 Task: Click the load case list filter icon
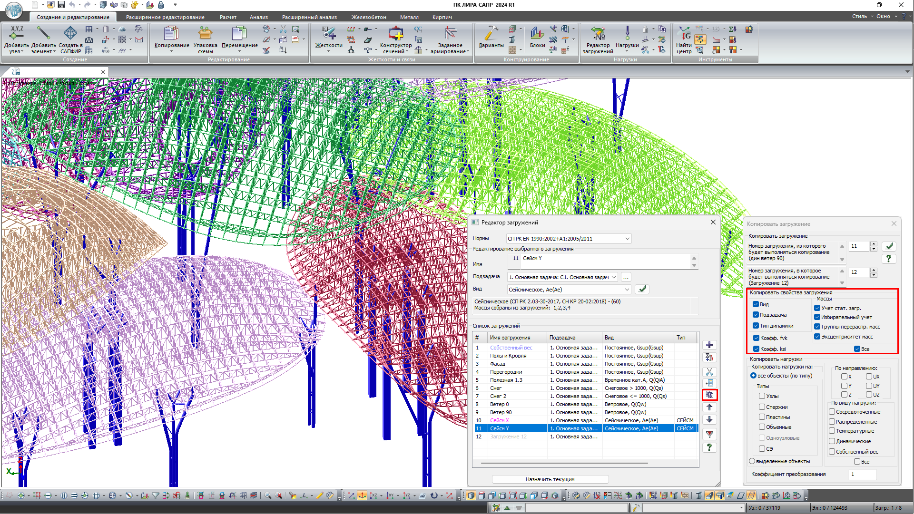pos(709,435)
